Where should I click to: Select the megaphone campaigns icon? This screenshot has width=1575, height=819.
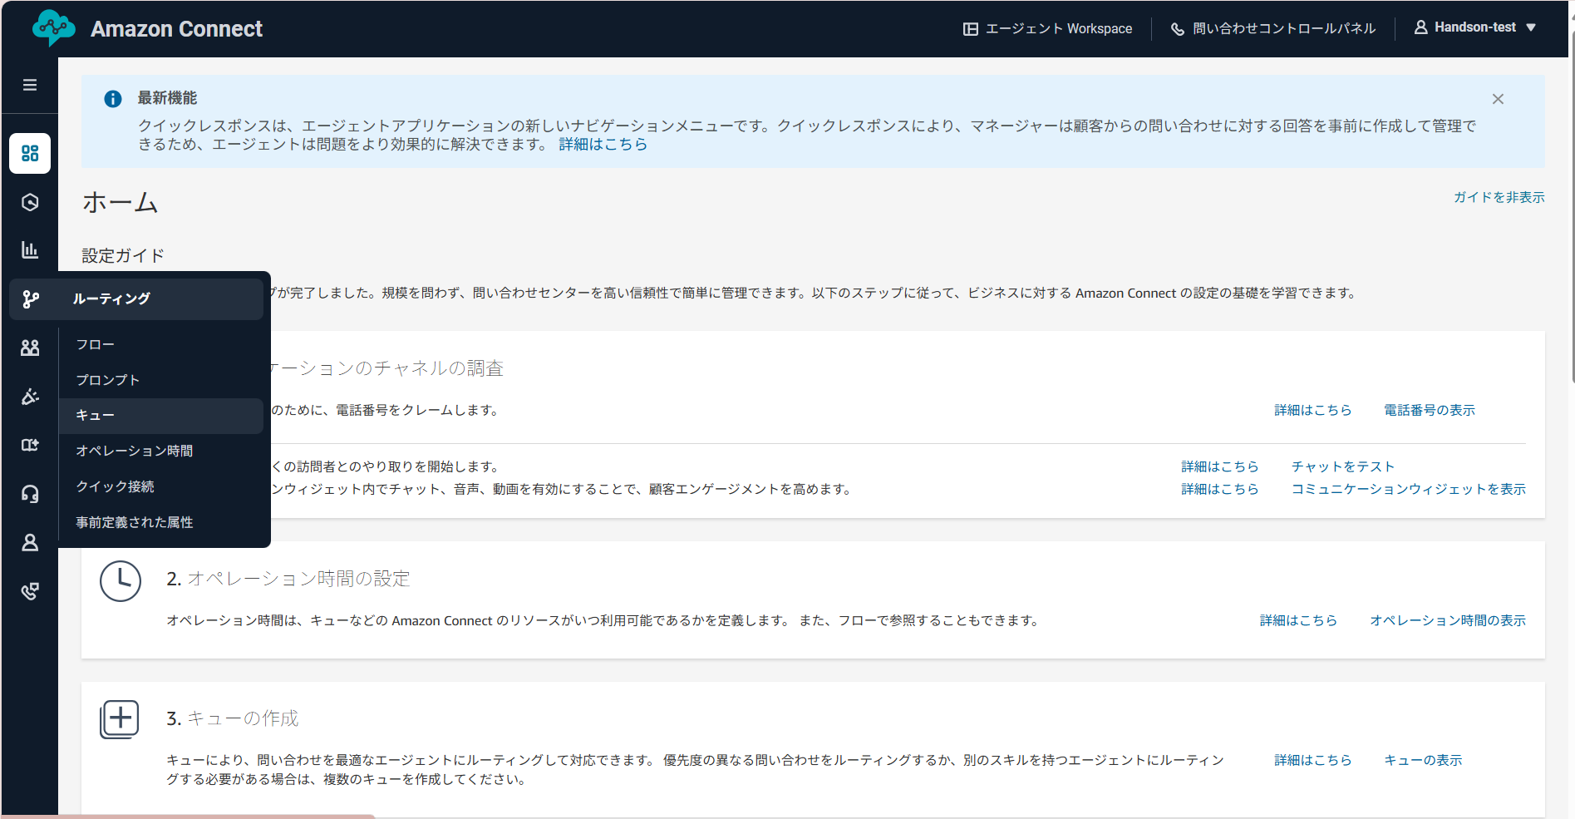(30, 397)
